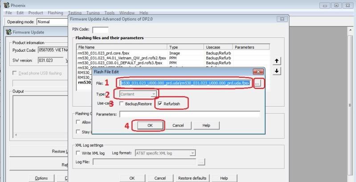This screenshot has height=182, width=356.
Task: Enable Write XML log checkbox
Action: [78, 153]
